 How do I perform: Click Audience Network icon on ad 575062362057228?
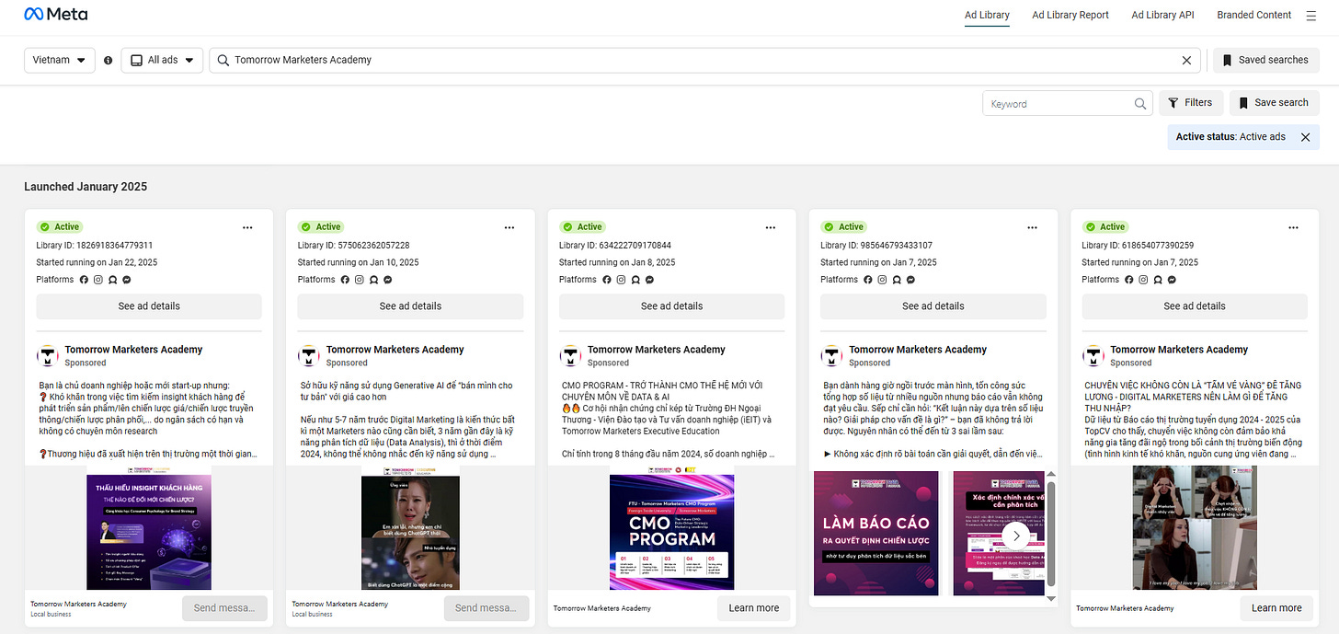pyautogui.click(x=374, y=280)
